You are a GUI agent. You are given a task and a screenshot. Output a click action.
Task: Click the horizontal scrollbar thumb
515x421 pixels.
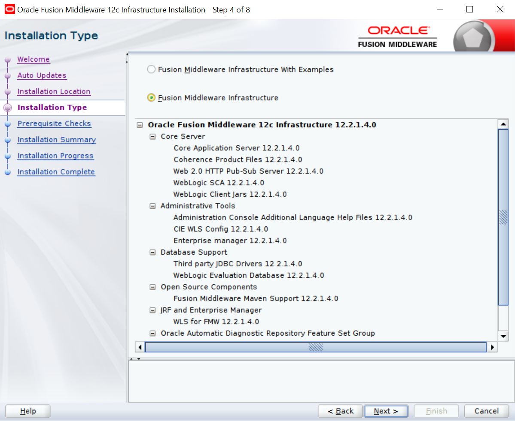[316, 347]
